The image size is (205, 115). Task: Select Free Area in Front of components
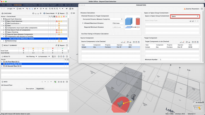pos(34,30)
